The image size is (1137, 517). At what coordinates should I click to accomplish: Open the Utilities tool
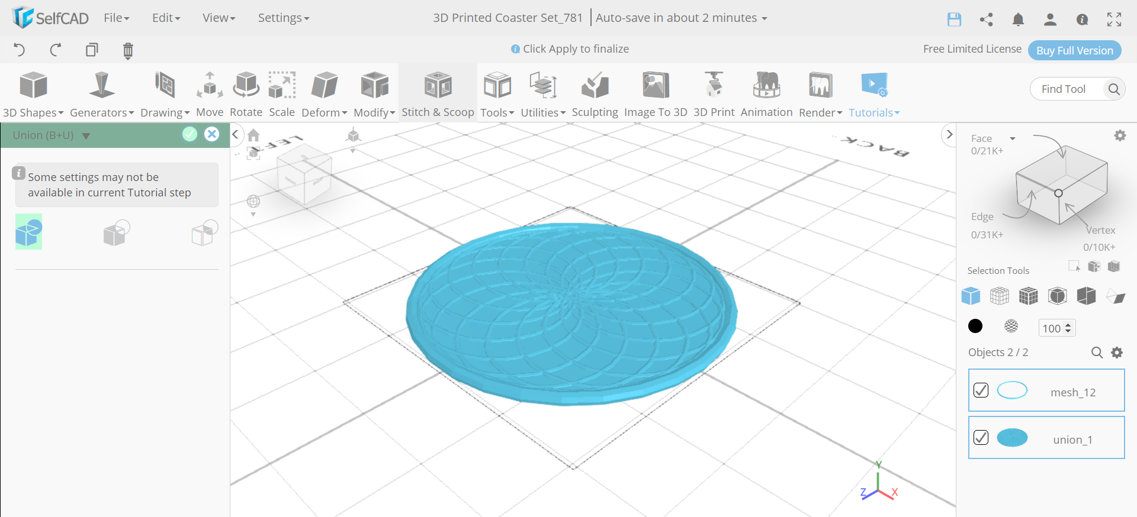pyautogui.click(x=543, y=94)
